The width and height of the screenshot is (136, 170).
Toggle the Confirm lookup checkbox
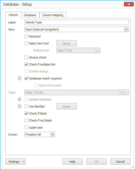[x=26, y=71]
